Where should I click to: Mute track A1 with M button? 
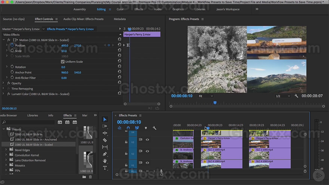click(147, 171)
